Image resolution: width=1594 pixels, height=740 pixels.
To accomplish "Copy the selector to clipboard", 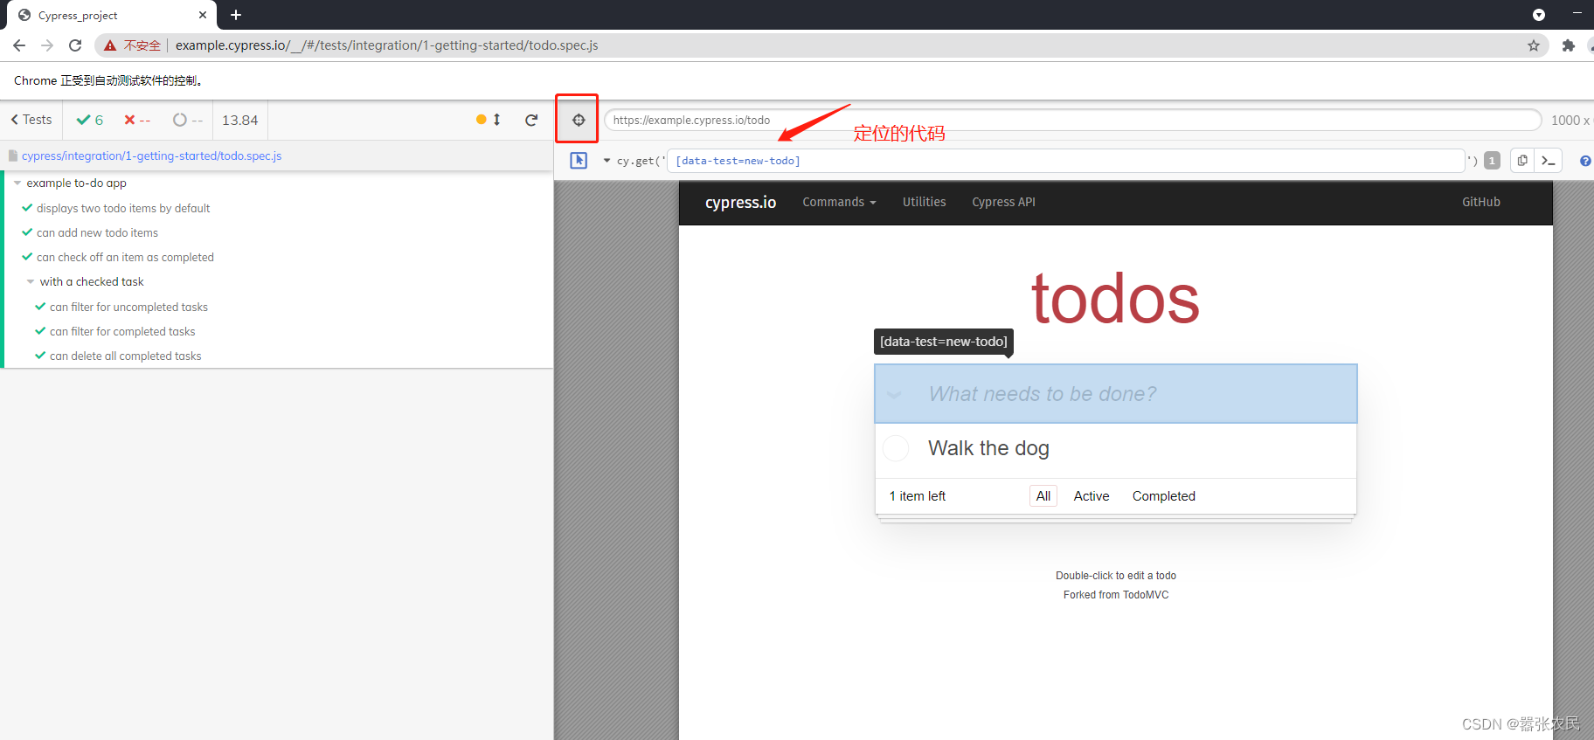I will pyautogui.click(x=1522, y=161).
